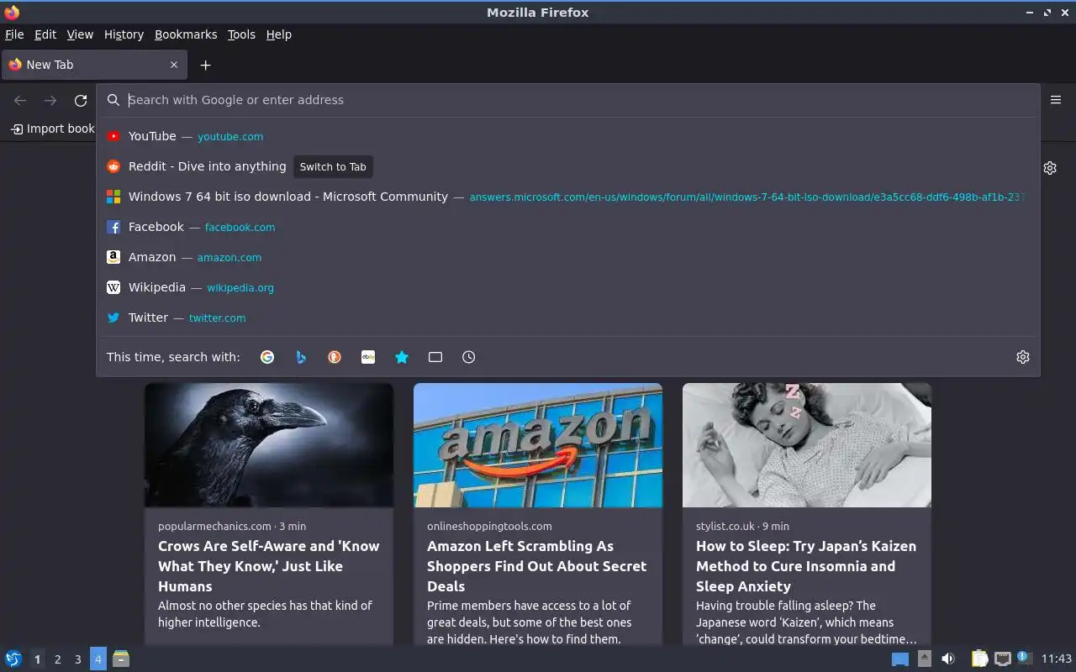1076x672 pixels.
Task: Open the Firefox hamburger application menu
Action: 1056,100
